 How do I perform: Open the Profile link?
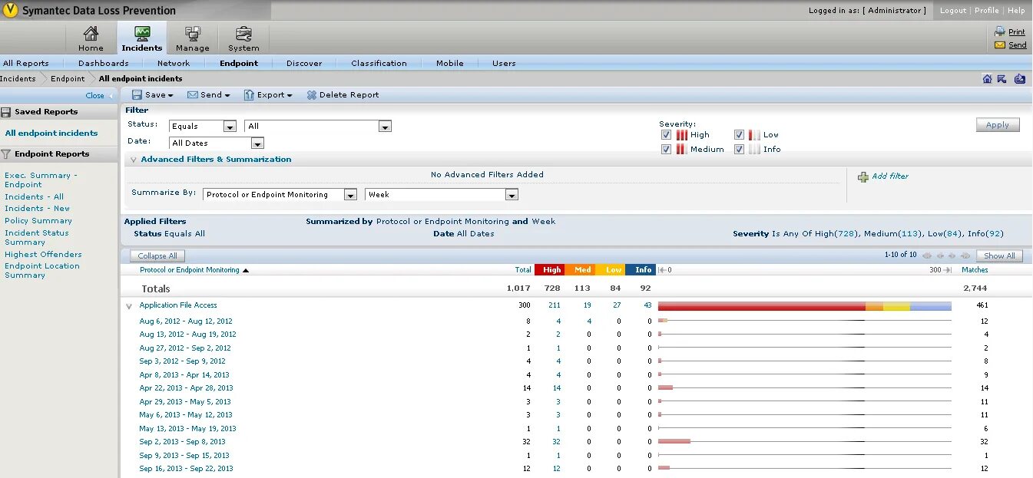click(x=987, y=11)
